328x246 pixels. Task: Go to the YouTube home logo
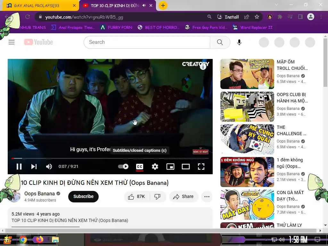[x=38, y=42]
